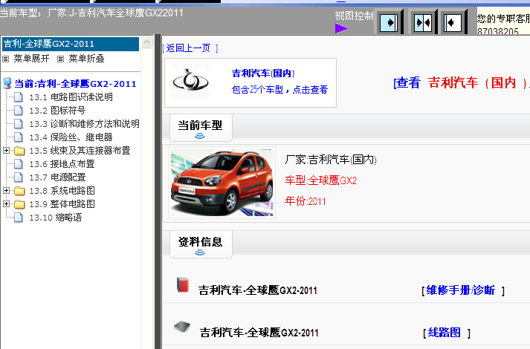
Task: Collapse the 当前车型 section chevron
Action: point(200,136)
